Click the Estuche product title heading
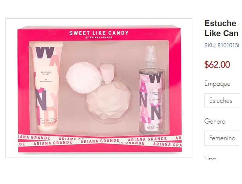 tap(222, 28)
